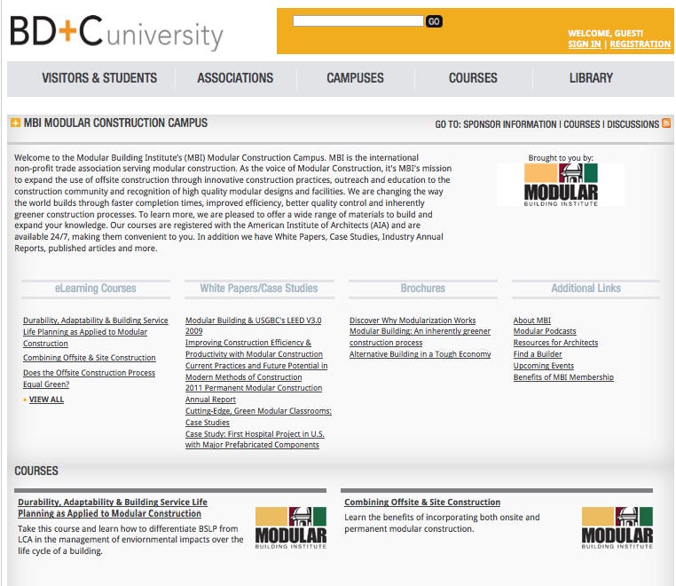Click View All under eLearning Courses

pos(46,400)
